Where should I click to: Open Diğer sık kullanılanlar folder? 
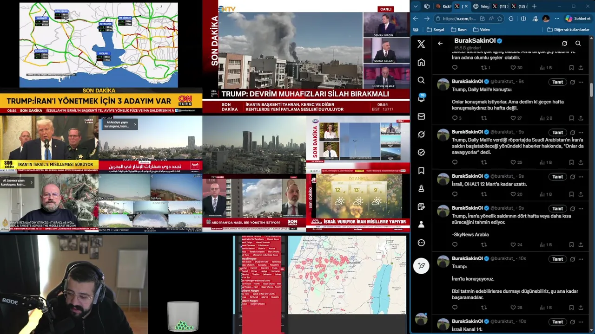point(569,30)
